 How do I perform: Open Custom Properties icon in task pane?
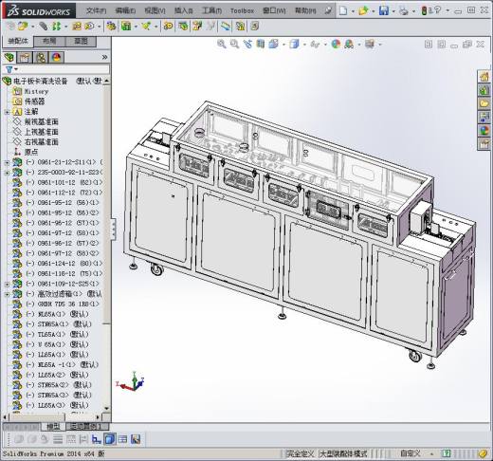pyautogui.click(x=484, y=144)
